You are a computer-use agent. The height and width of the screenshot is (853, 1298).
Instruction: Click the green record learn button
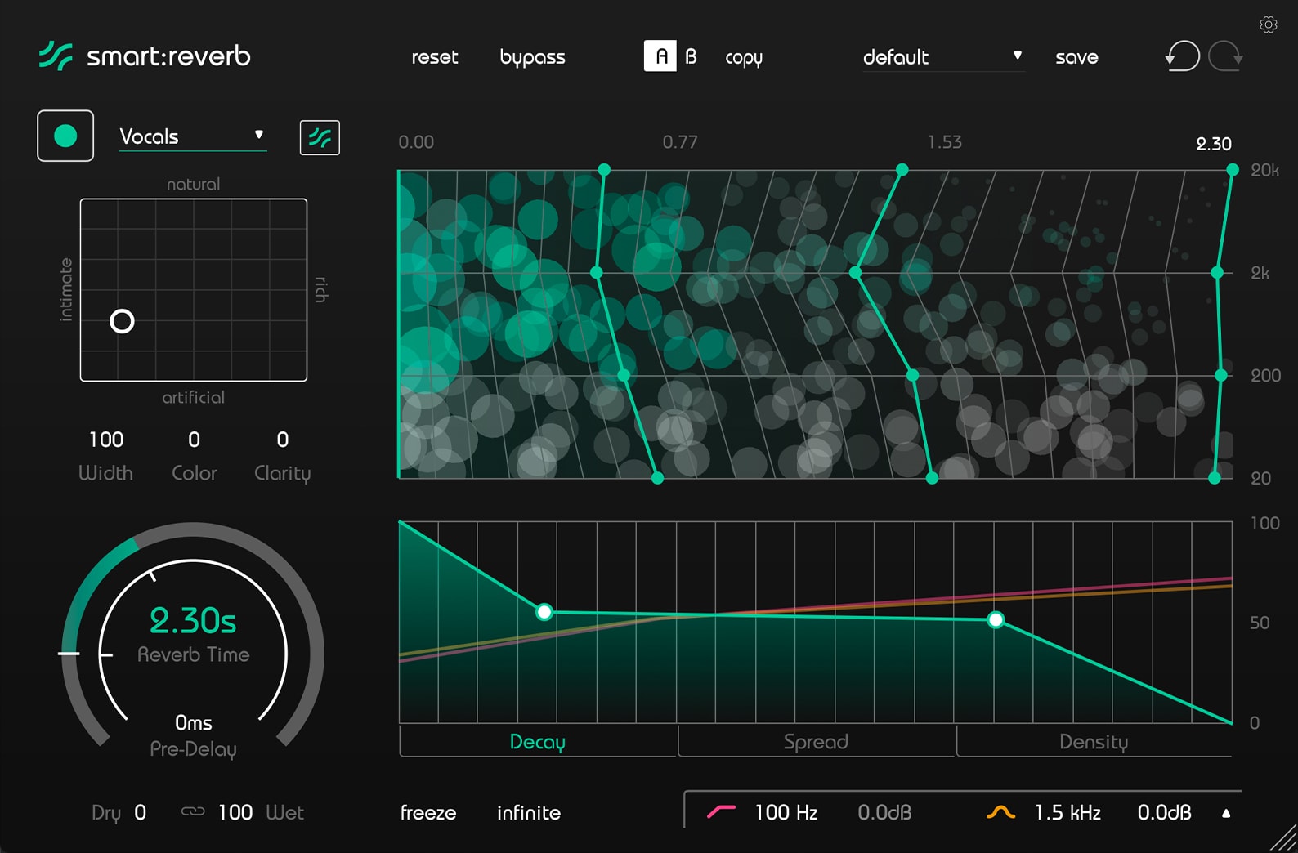click(65, 136)
